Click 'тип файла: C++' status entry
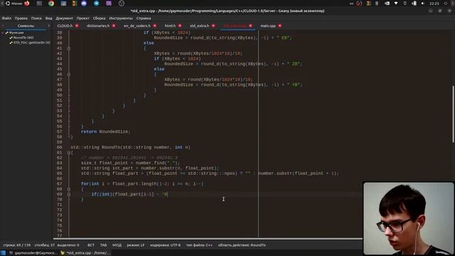 pyautogui.click(x=199, y=245)
